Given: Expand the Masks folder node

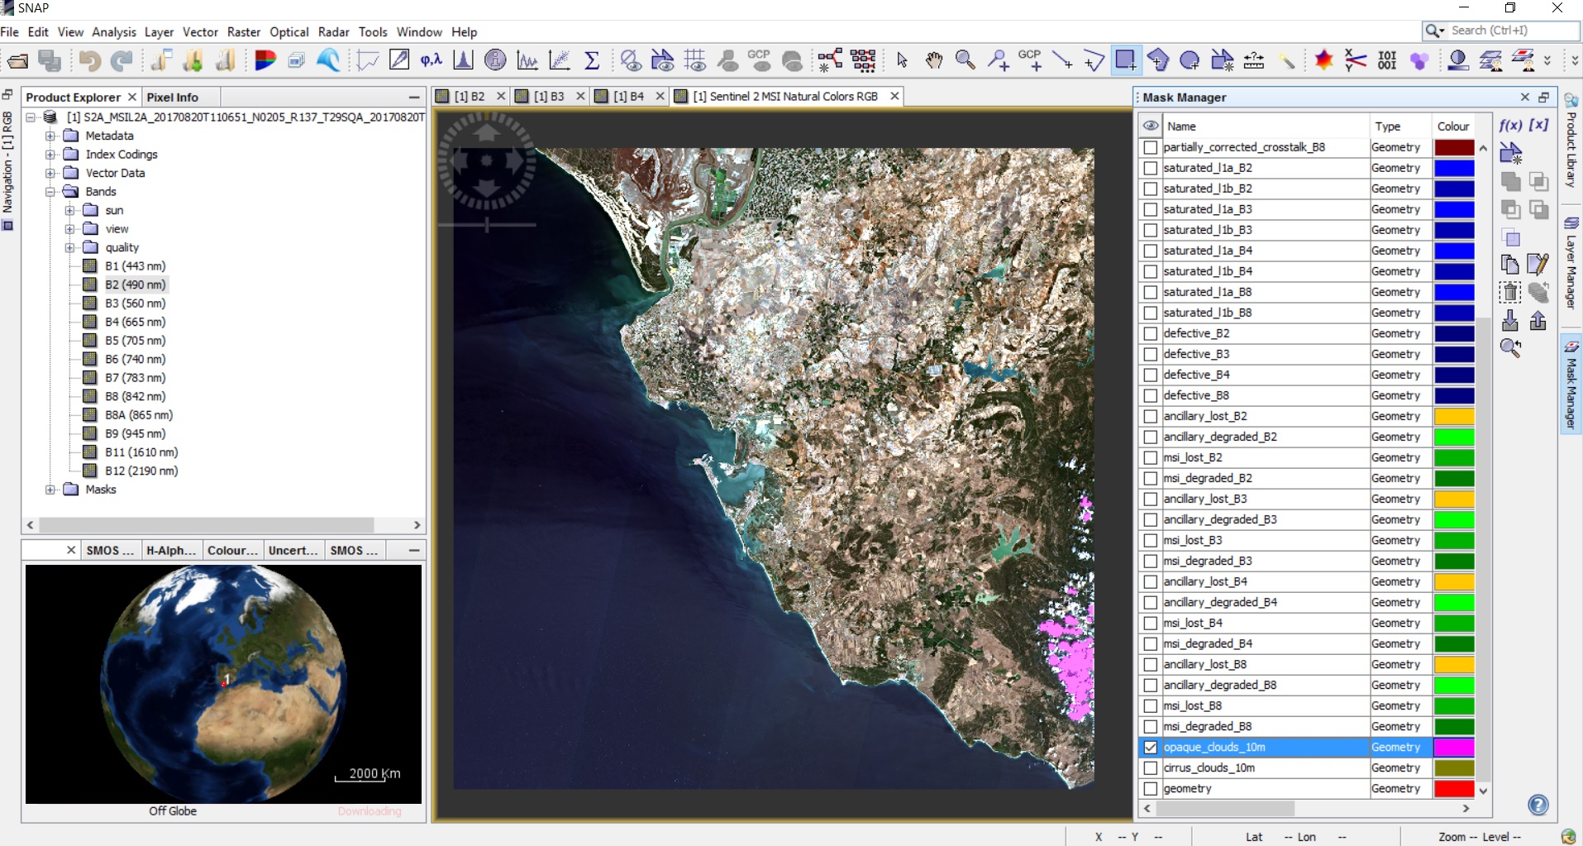Looking at the screenshot, I should (x=50, y=490).
